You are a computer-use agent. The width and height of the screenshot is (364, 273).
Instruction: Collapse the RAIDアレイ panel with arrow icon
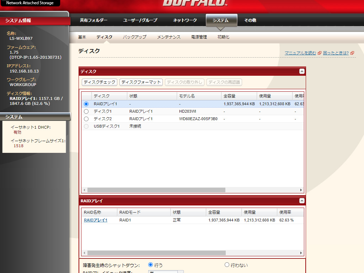tap(302, 201)
